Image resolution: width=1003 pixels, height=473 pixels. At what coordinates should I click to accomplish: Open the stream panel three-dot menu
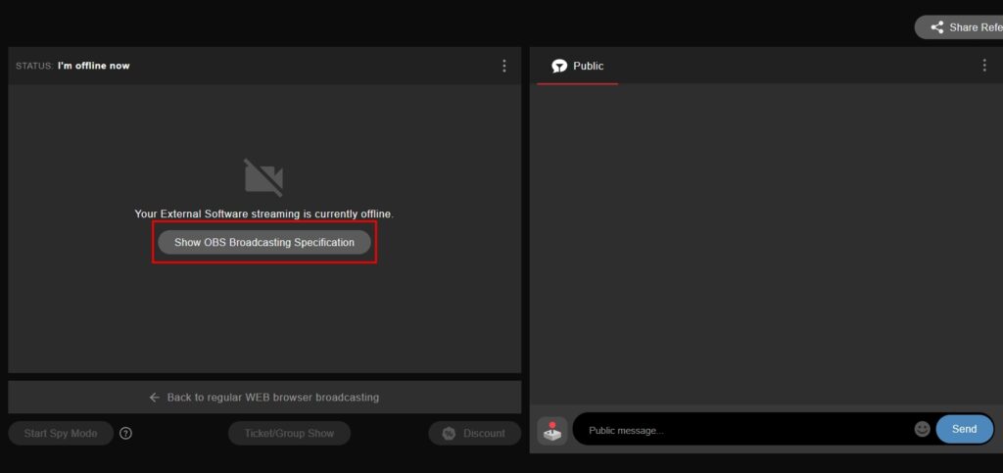[x=504, y=66]
